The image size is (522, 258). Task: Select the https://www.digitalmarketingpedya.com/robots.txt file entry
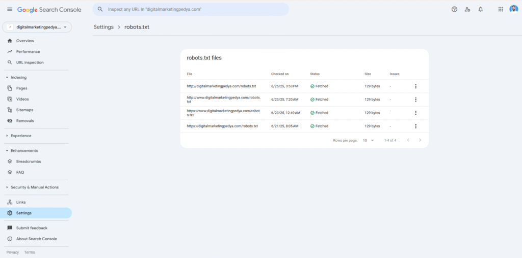(x=223, y=113)
